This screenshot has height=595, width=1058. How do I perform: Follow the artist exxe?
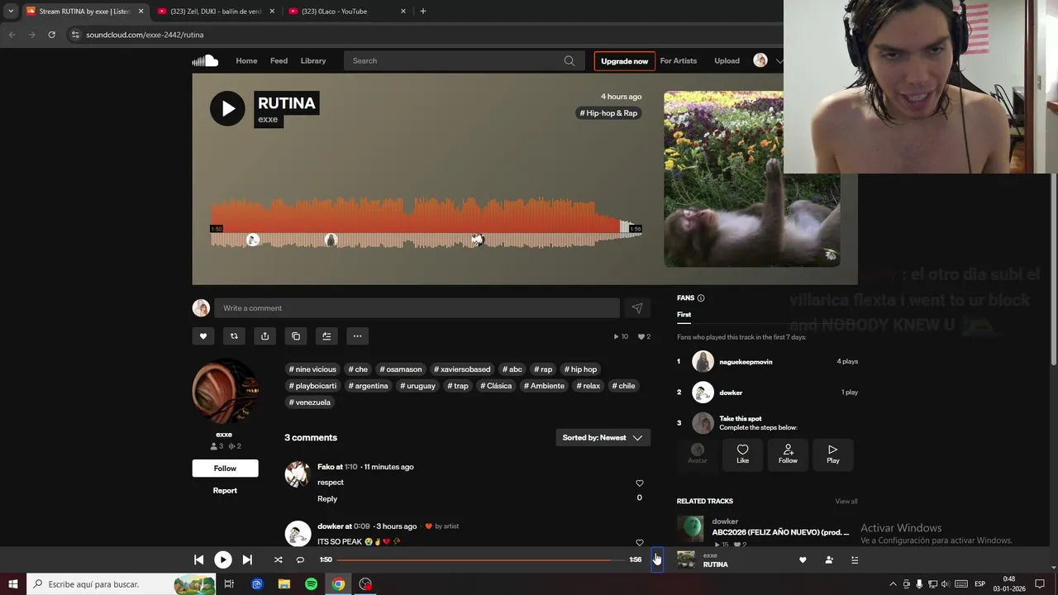[x=225, y=469]
